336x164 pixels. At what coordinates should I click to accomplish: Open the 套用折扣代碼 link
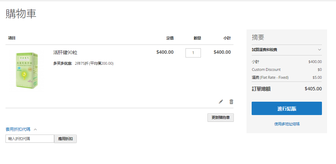(x=18, y=129)
